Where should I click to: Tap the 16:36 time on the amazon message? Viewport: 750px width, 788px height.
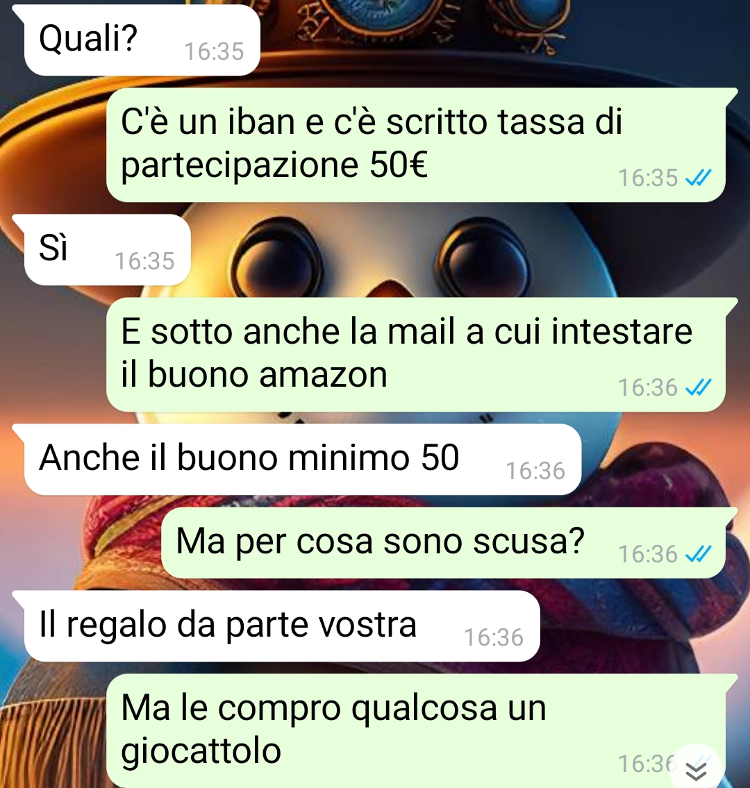pos(648,388)
